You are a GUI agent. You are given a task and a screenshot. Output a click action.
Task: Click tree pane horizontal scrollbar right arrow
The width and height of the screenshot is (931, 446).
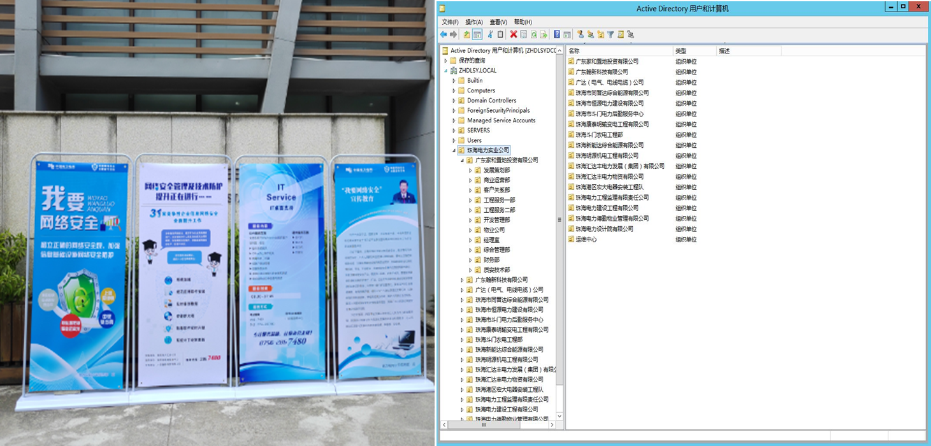(x=552, y=424)
